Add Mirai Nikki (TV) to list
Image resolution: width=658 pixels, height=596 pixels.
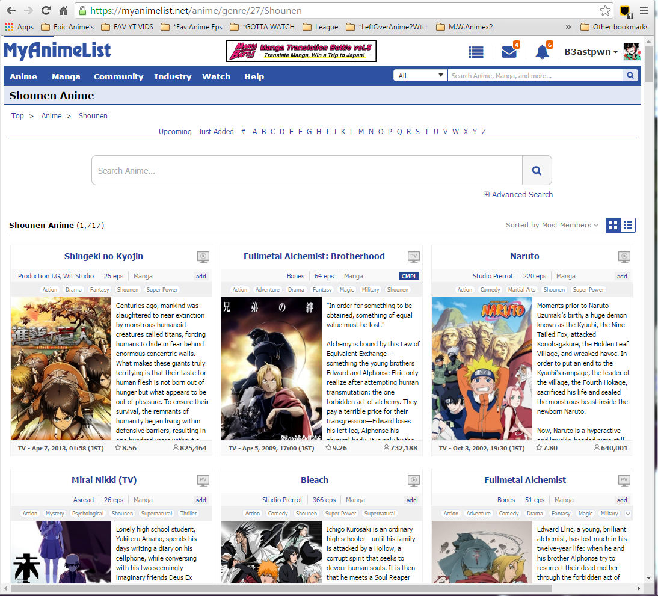(x=201, y=500)
